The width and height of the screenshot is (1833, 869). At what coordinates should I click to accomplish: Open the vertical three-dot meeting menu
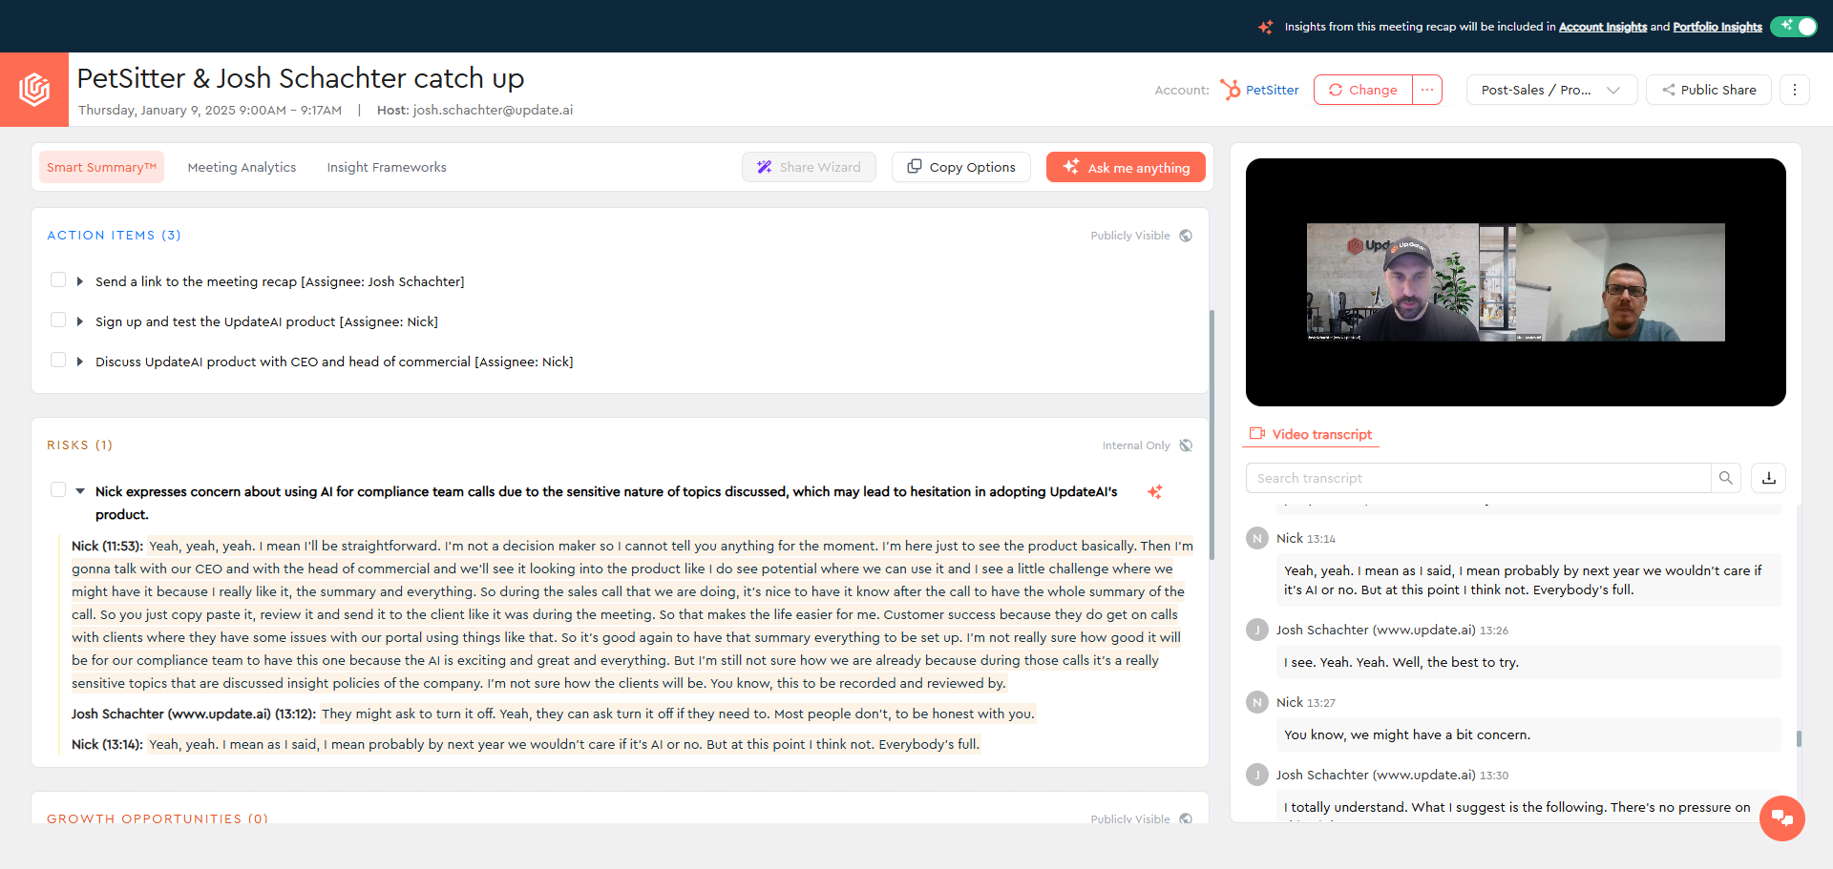click(x=1795, y=90)
